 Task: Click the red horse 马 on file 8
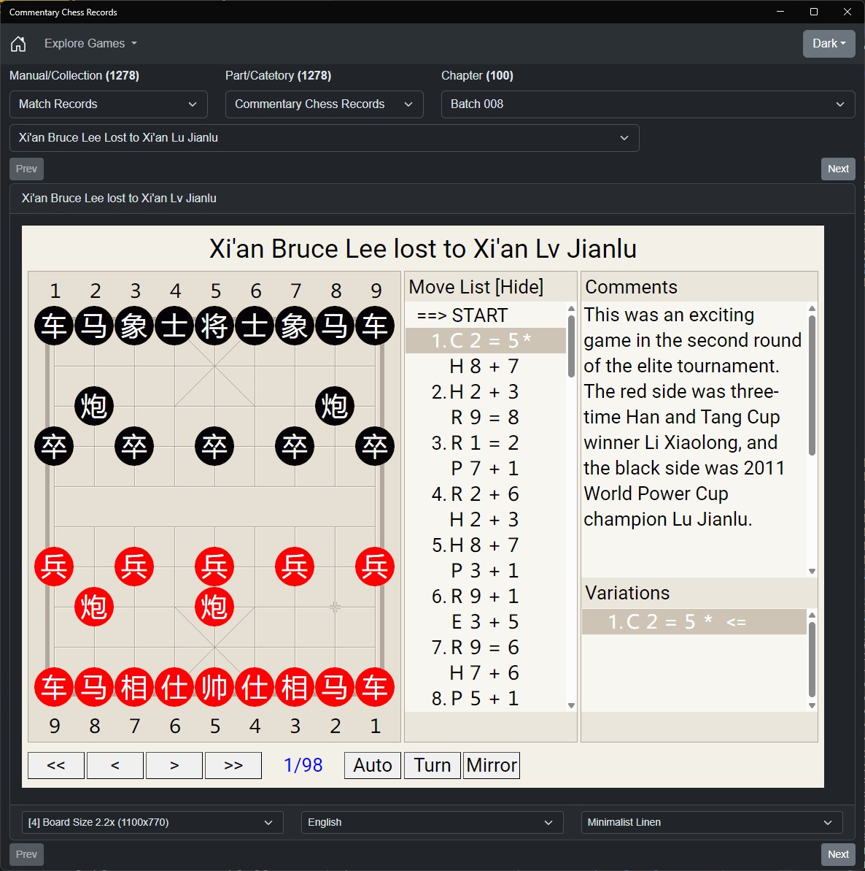coord(94,687)
